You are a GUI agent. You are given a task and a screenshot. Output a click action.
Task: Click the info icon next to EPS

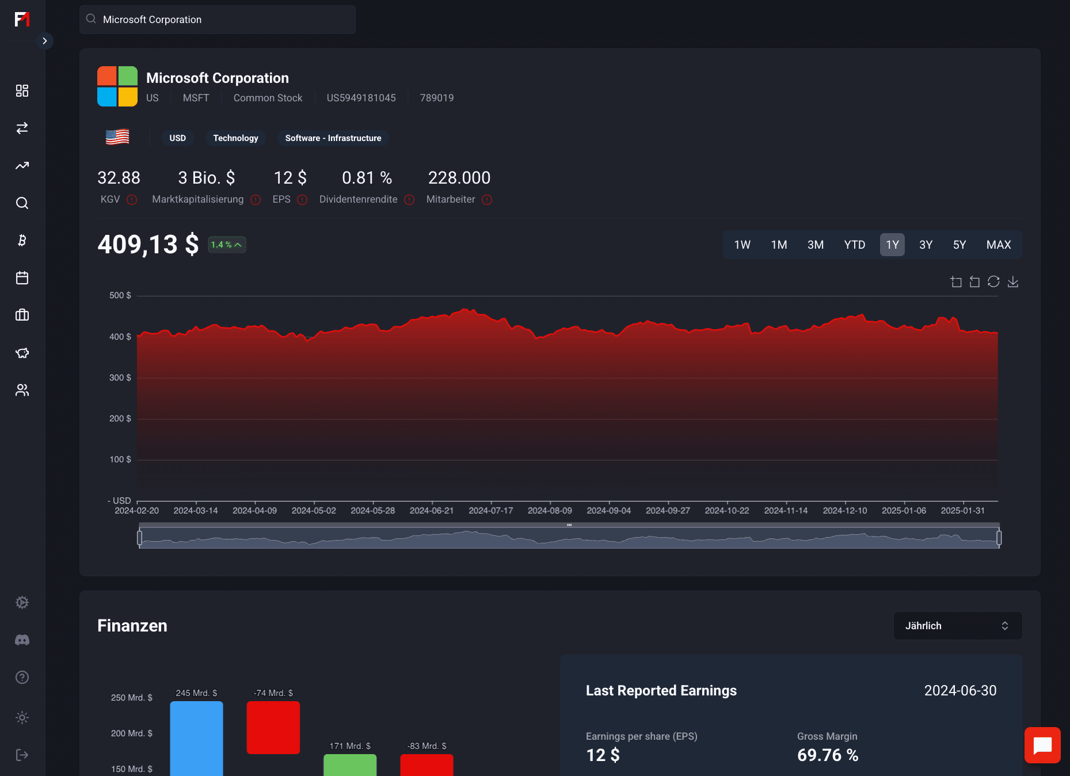pyautogui.click(x=302, y=200)
